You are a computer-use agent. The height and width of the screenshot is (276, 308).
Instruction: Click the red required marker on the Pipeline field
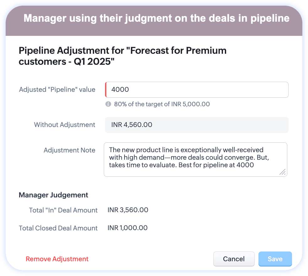click(106, 90)
